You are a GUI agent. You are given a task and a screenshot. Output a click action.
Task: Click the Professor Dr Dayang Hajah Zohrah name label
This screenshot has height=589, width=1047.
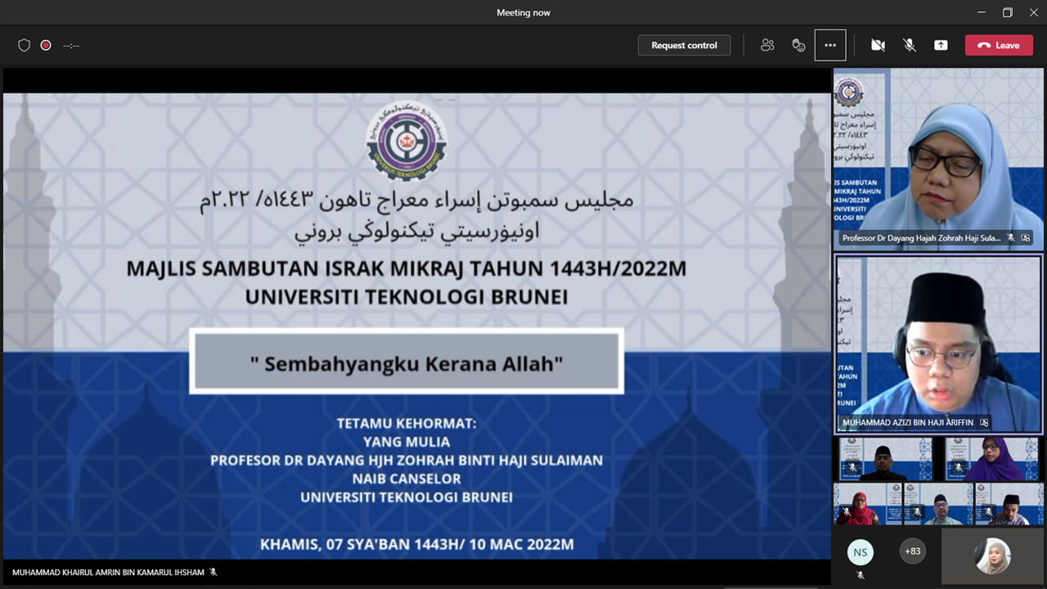pos(921,238)
